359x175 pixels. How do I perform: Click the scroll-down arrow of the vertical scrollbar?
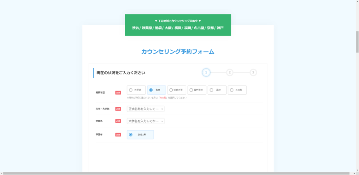357,170
